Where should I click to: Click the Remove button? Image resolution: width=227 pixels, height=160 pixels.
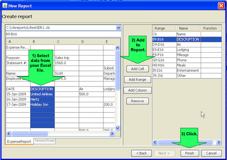pyautogui.click(x=138, y=101)
